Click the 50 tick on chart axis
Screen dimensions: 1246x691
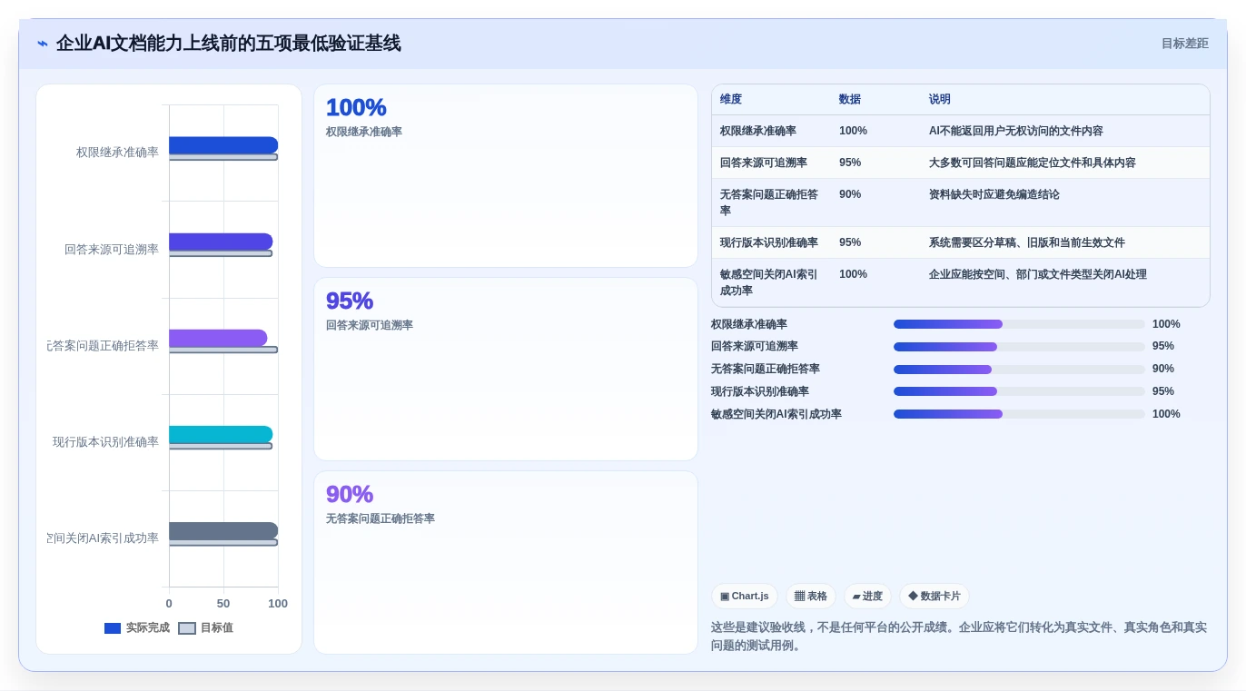point(223,604)
